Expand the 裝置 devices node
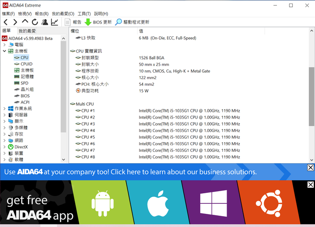Image resolution: width=315 pixels, height=227 pixels. (x=4, y=153)
